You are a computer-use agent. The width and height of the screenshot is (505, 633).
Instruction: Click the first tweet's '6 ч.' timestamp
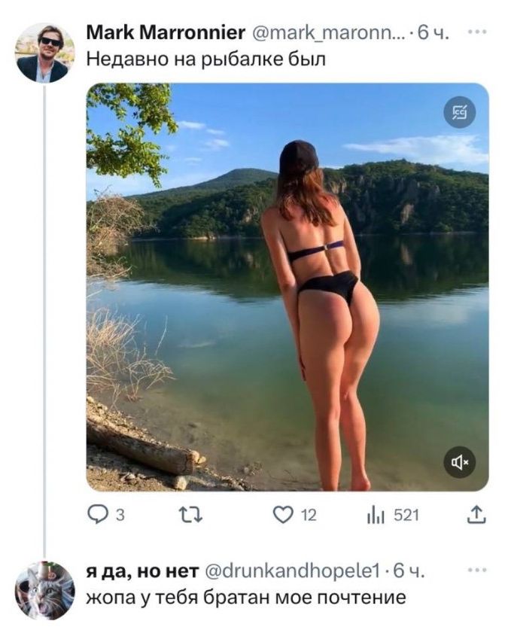pyautogui.click(x=433, y=32)
